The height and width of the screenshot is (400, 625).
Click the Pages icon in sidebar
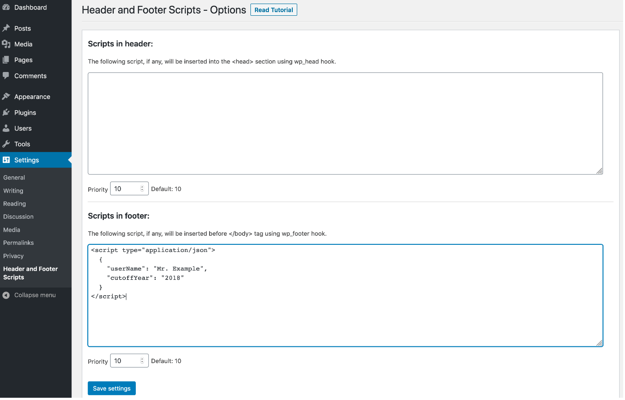6,60
